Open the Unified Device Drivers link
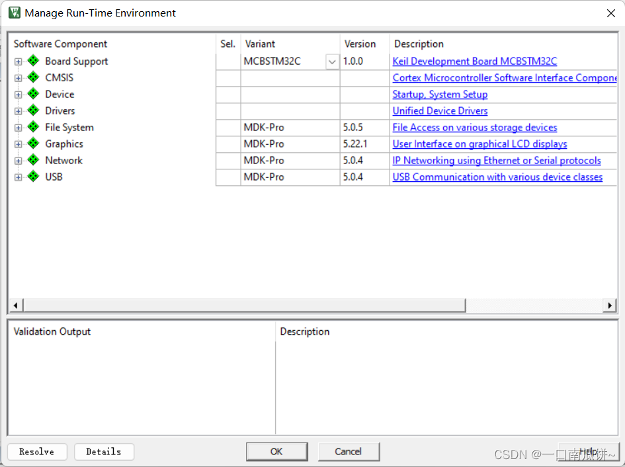Viewport: 625px width, 467px height. tap(440, 111)
